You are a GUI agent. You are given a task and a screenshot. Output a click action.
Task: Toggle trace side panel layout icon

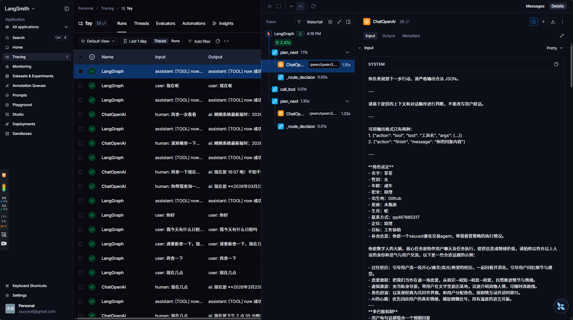[x=348, y=22]
